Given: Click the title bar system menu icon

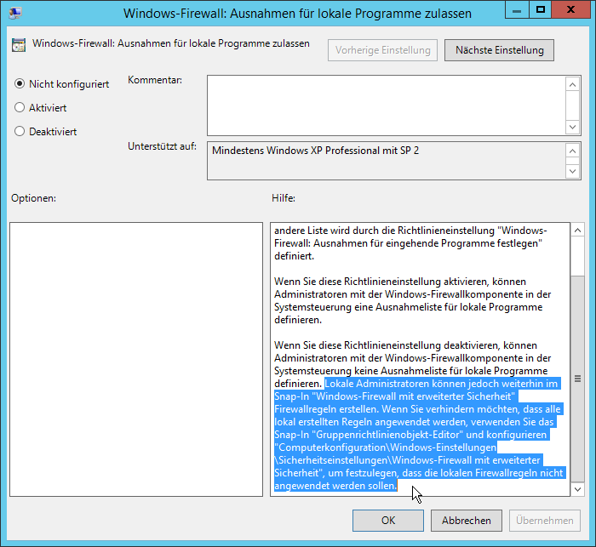Looking at the screenshot, I should [15, 13].
